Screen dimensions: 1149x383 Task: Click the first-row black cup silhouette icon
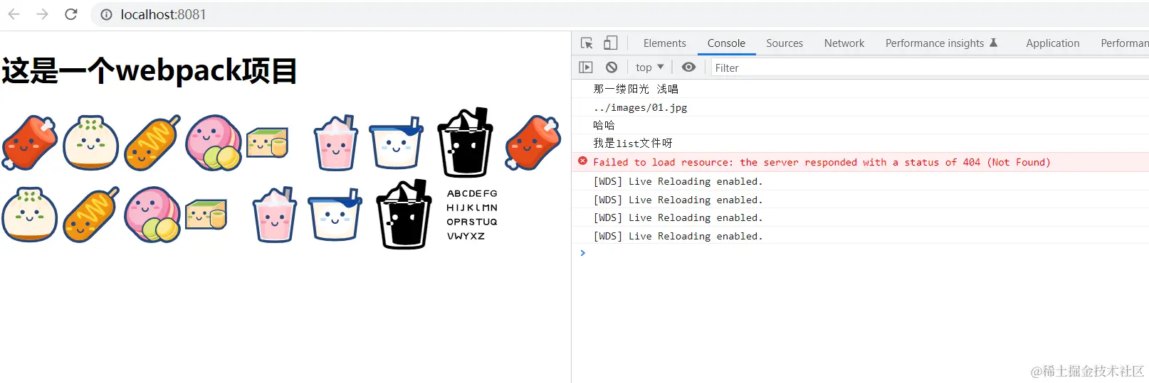[465, 142]
